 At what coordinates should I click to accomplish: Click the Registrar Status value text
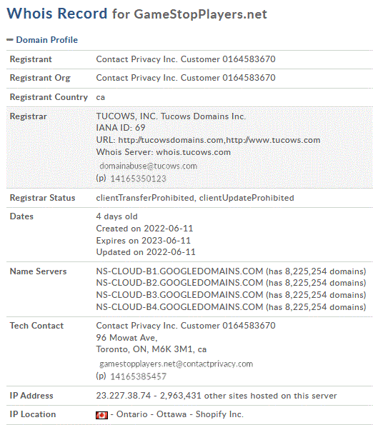[x=195, y=198]
